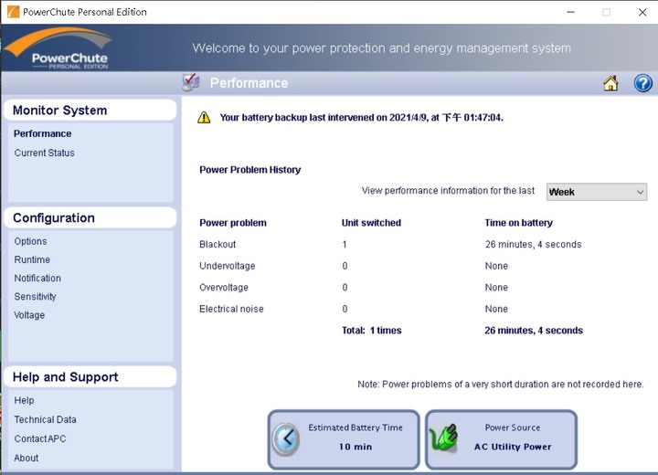The height and width of the screenshot is (475, 658).
Task: Click the note about short duration problems
Action: (500, 385)
